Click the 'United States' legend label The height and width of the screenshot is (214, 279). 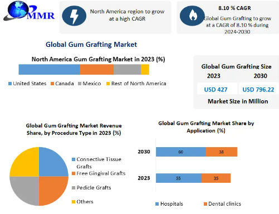click(x=30, y=84)
